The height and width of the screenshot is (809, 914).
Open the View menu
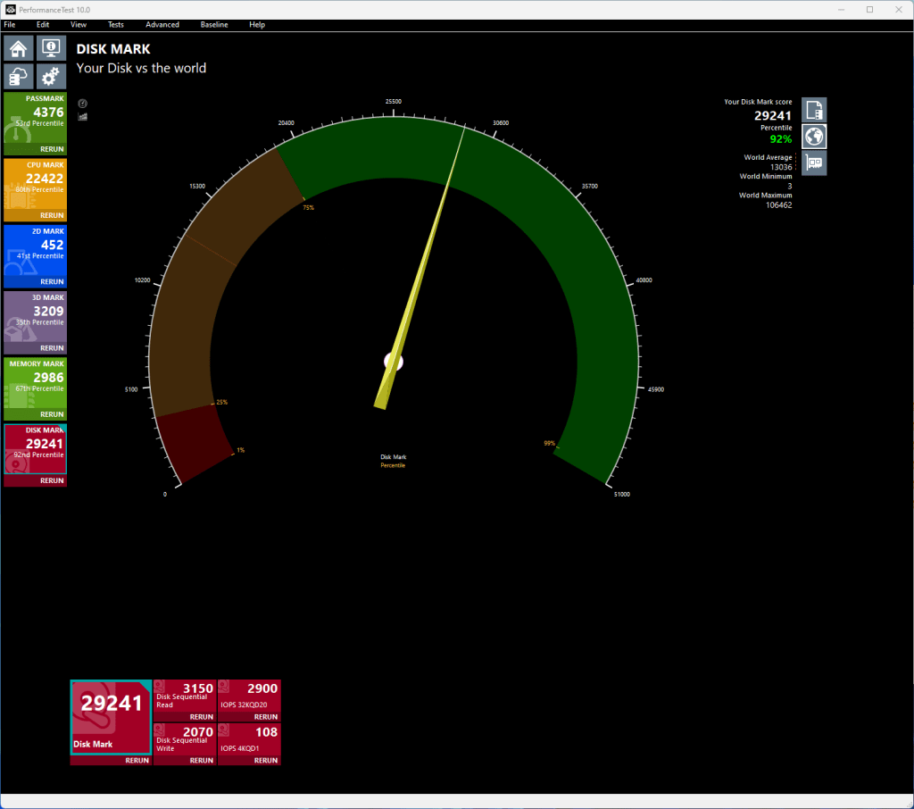point(79,24)
